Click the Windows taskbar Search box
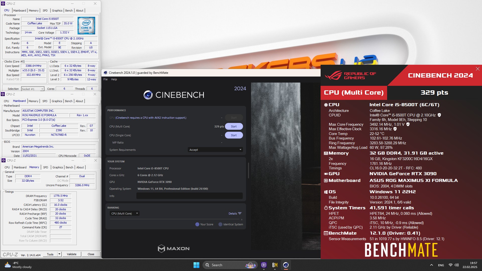The image size is (482, 271). tap(230, 265)
